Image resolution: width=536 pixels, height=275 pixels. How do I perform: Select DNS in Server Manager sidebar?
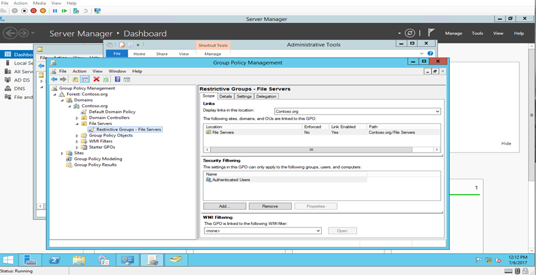(x=20, y=88)
